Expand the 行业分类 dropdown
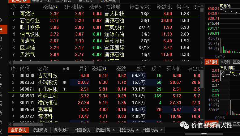The width and height of the screenshot is (240, 136). click(x=105, y=130)
